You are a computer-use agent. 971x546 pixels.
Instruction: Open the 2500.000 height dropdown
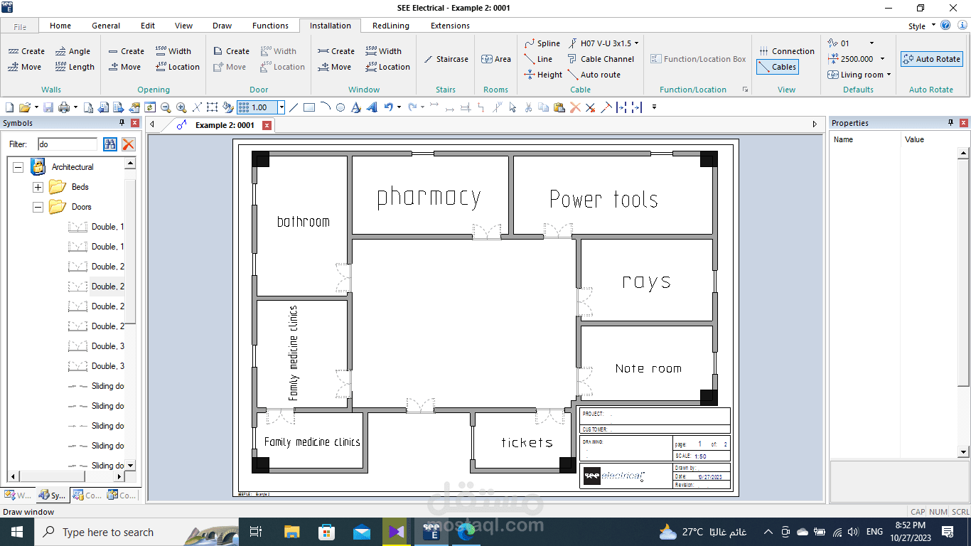point(883,59)
